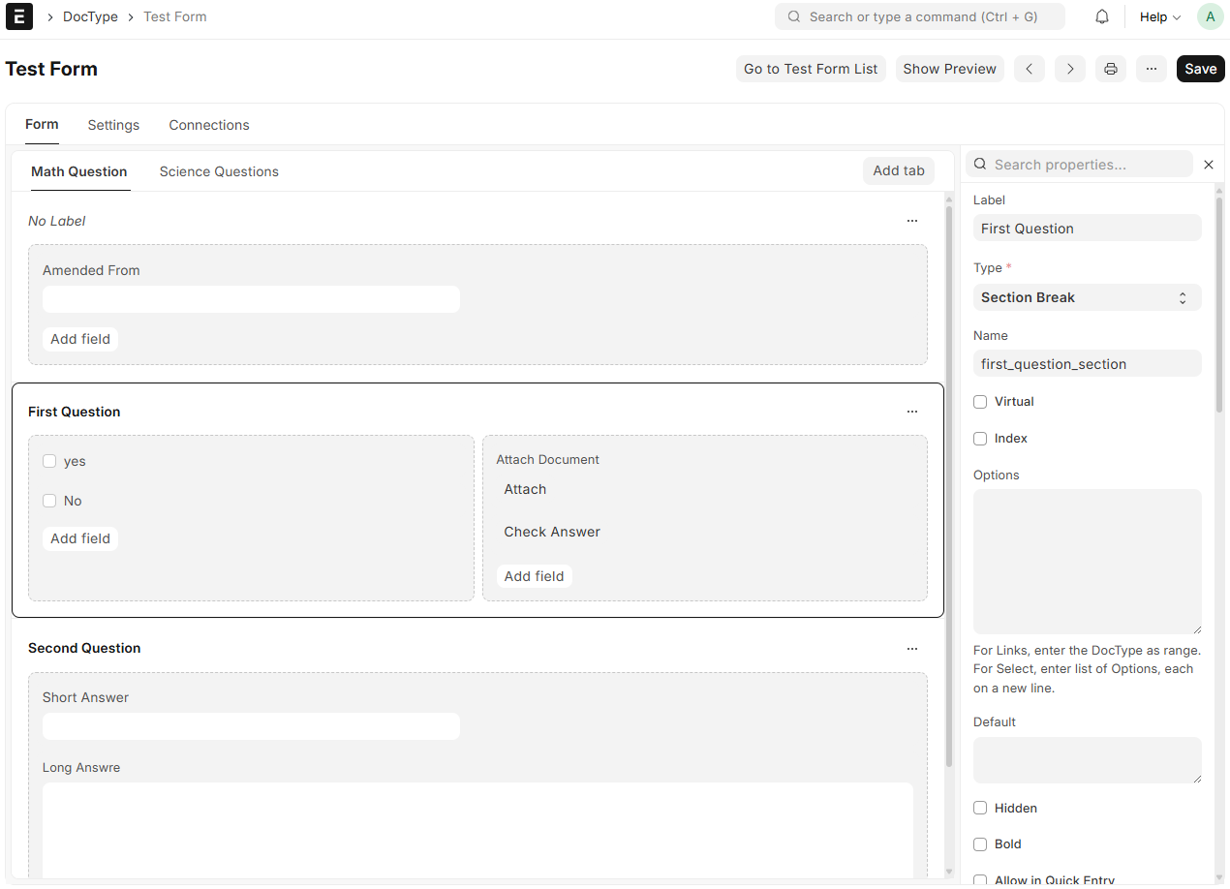
Task: Click the print icon button
Action: point(1111,69)
